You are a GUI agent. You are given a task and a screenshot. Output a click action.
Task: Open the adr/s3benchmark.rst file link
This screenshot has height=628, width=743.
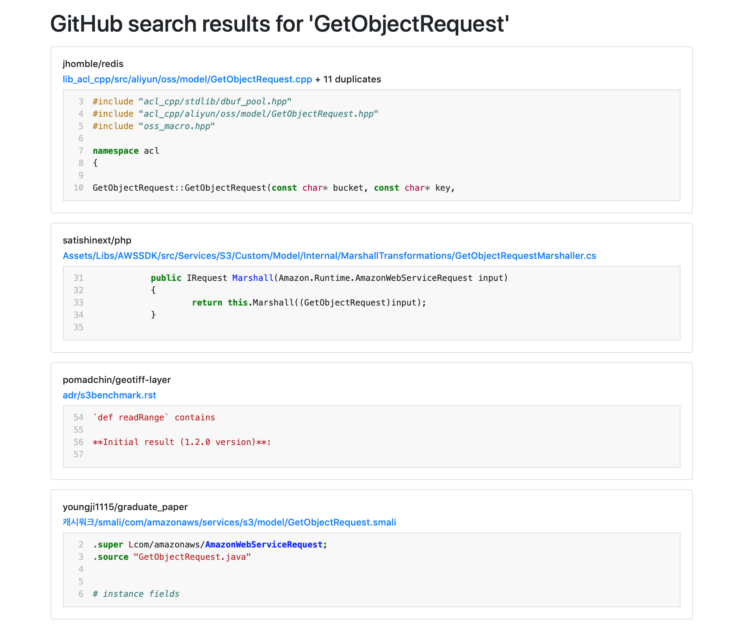[x=109, y=395]
